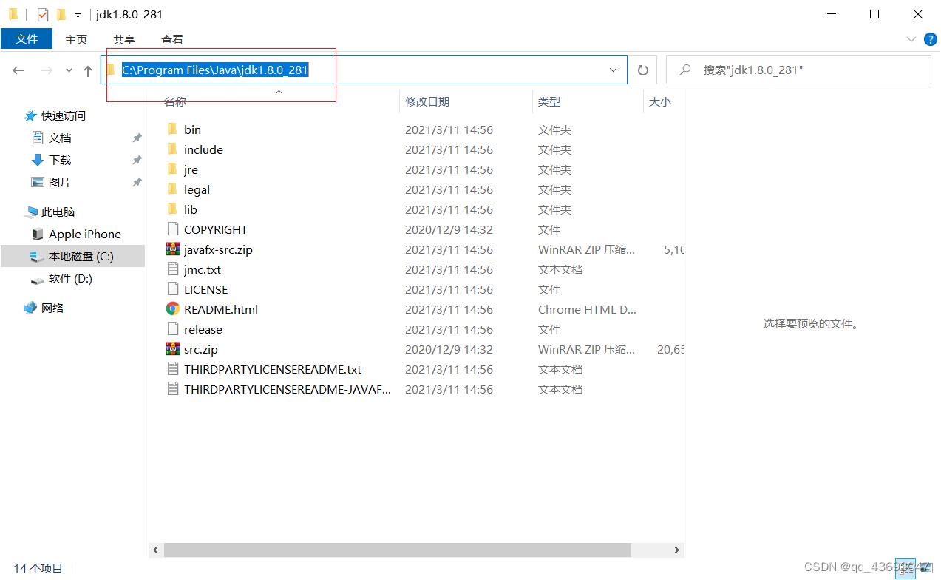Refresh the folder with the refresh icon
The width and height of the screenshot is (941, 580).
pyautogui.click(x=642, y=70)
